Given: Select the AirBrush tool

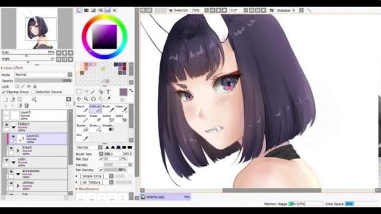Looking at the screenshot, I should coord(95,108).
